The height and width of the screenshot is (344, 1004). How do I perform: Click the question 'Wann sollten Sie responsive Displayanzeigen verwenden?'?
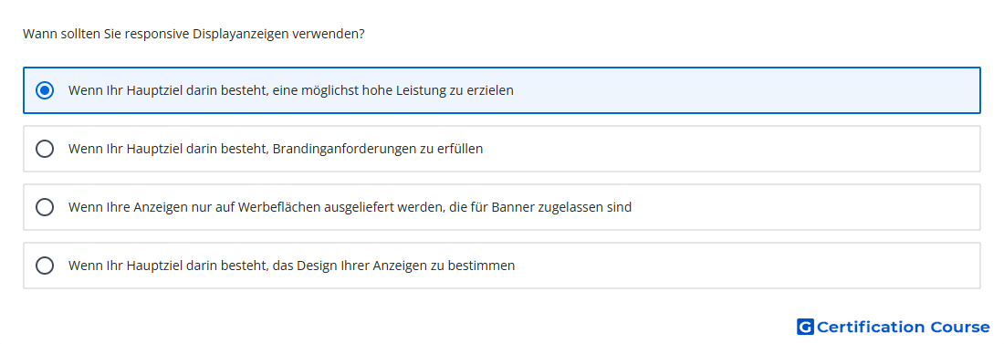(194, 34)
